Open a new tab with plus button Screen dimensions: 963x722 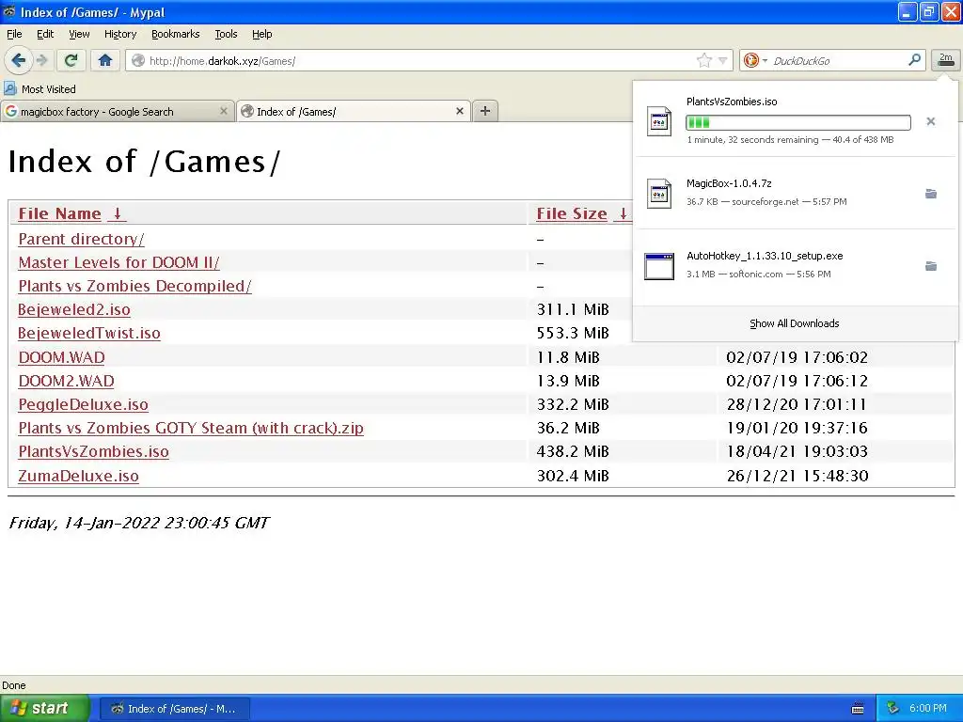click(485, 111)
